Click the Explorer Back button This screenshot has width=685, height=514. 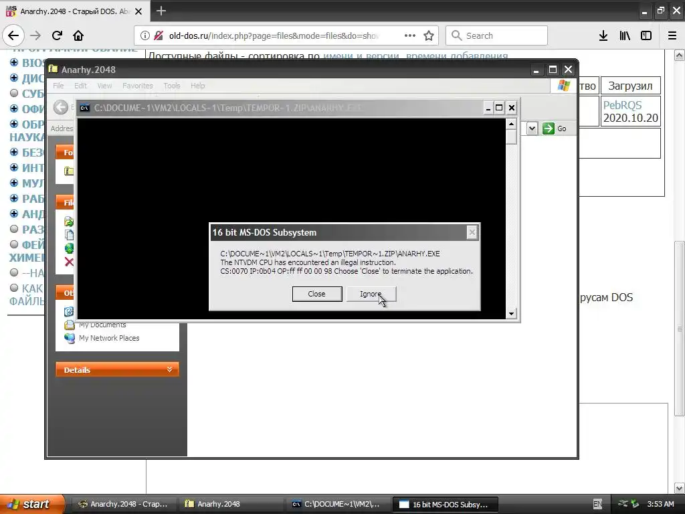[x=61, y=107]
